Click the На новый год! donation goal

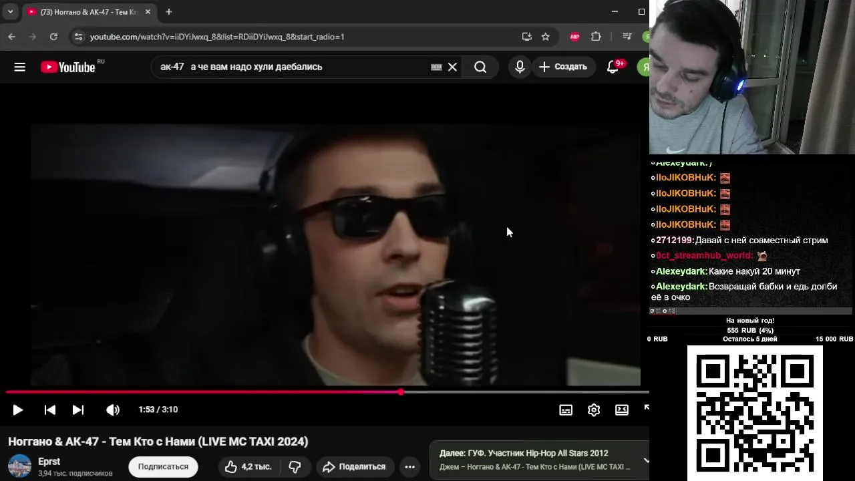(x=750, y=321)
